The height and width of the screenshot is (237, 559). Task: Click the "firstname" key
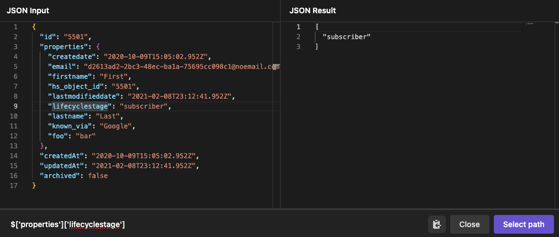[70, 77]
